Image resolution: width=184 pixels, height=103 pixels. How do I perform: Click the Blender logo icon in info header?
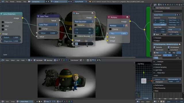point(90,2)
